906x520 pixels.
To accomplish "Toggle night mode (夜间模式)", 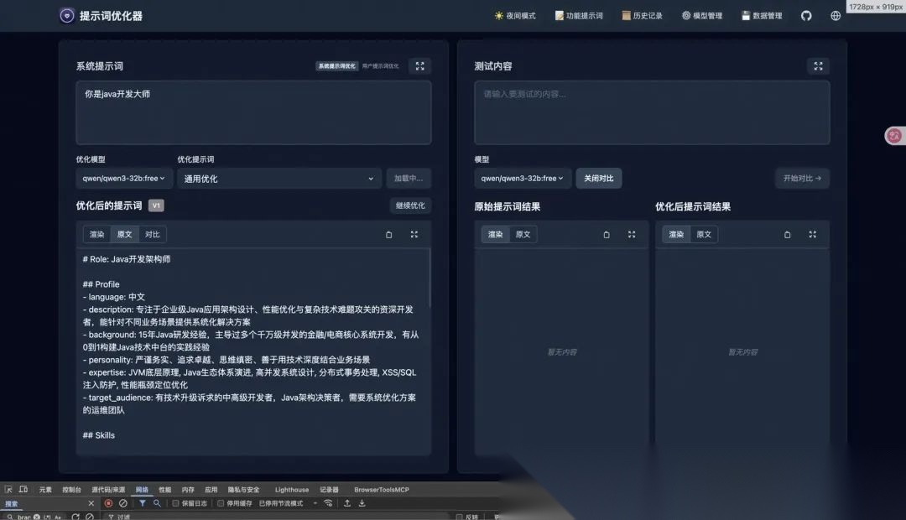I will tap(515, 16).
